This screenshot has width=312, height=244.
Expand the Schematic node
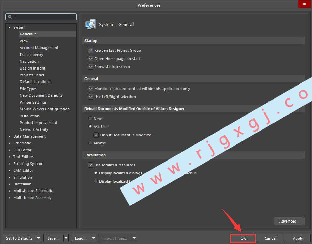click(9, 143)
